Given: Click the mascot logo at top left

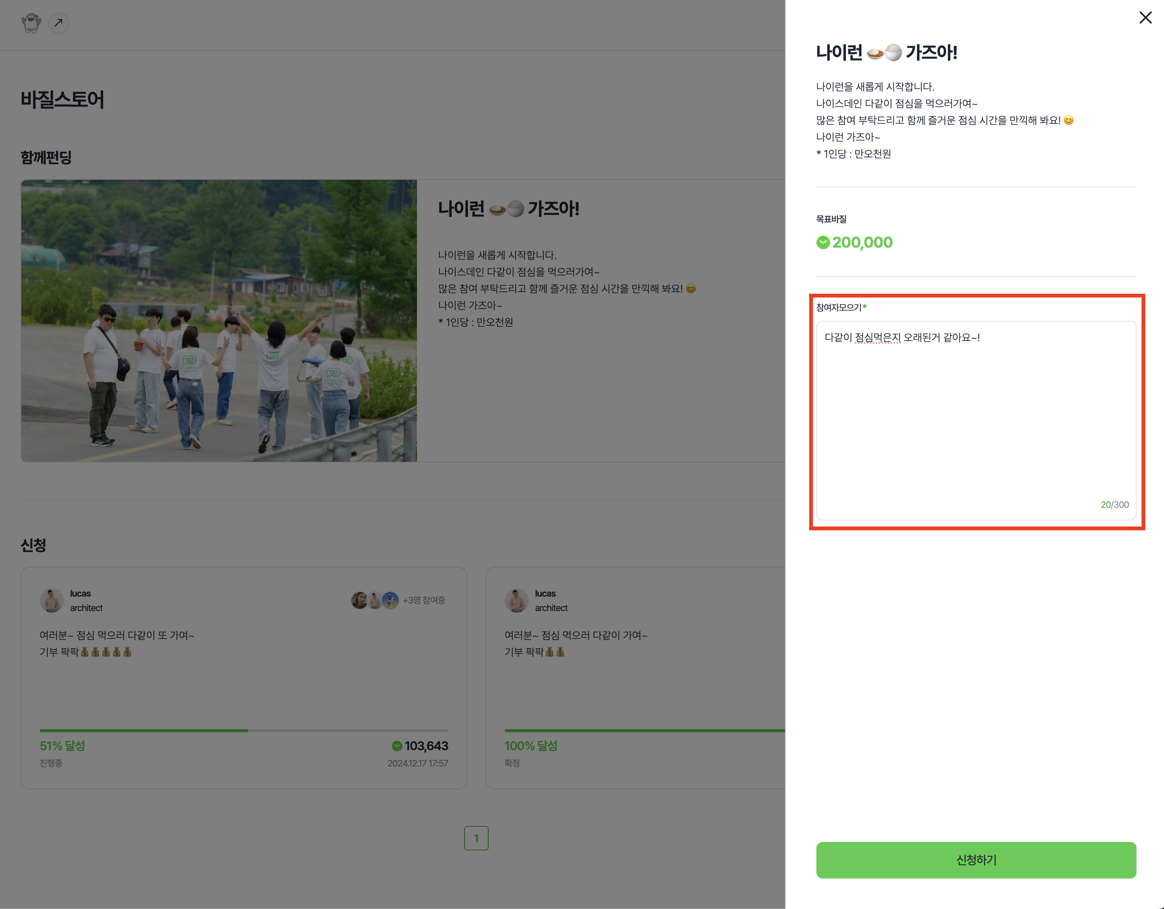Looking at the screenshot, I should (x=31, y=23).
